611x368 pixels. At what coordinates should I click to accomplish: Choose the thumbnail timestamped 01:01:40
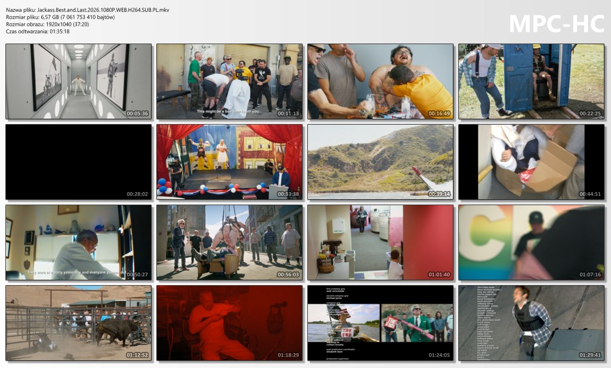380,243
